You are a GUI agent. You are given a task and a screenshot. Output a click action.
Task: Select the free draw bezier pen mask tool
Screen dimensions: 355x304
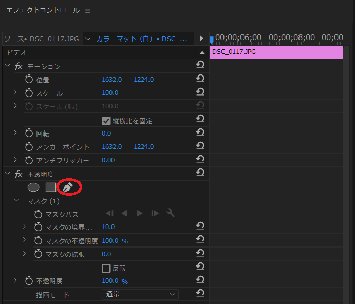coord(68,187)
